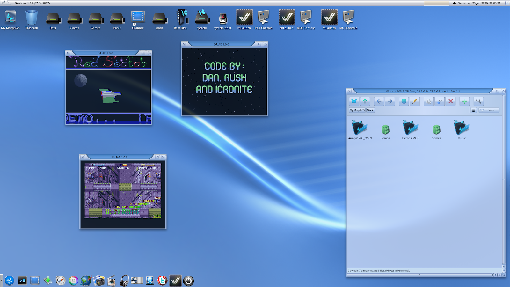
Task: Switch to list view in Work window
Action: 474,110
